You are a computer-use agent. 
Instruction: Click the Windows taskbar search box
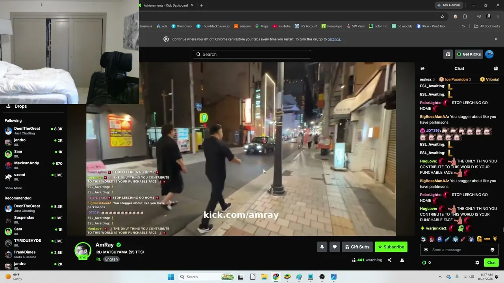[x=206, y=277]
